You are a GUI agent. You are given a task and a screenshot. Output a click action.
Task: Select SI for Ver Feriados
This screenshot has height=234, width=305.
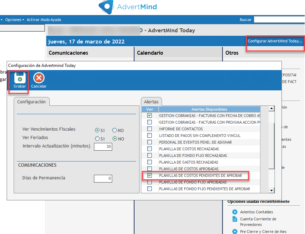(x=97, y=139)
